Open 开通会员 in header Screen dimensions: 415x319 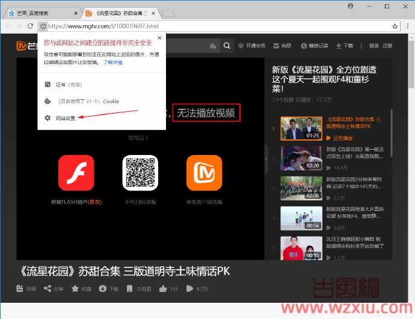click(251, 46)
